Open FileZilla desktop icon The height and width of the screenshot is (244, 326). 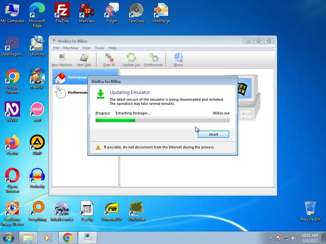[x=62, y=13]
